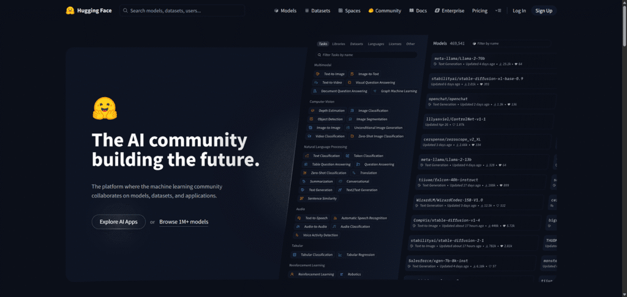The image size is (627, 297).
Task: Click the Explore AI Apps button
Action: tap(118, 222)
